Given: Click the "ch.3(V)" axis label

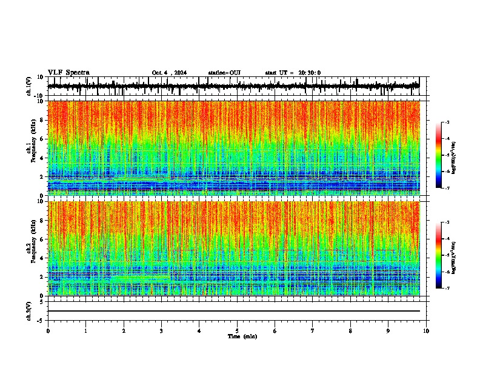Looking at the screenshot, I should (x=29, y=311).
